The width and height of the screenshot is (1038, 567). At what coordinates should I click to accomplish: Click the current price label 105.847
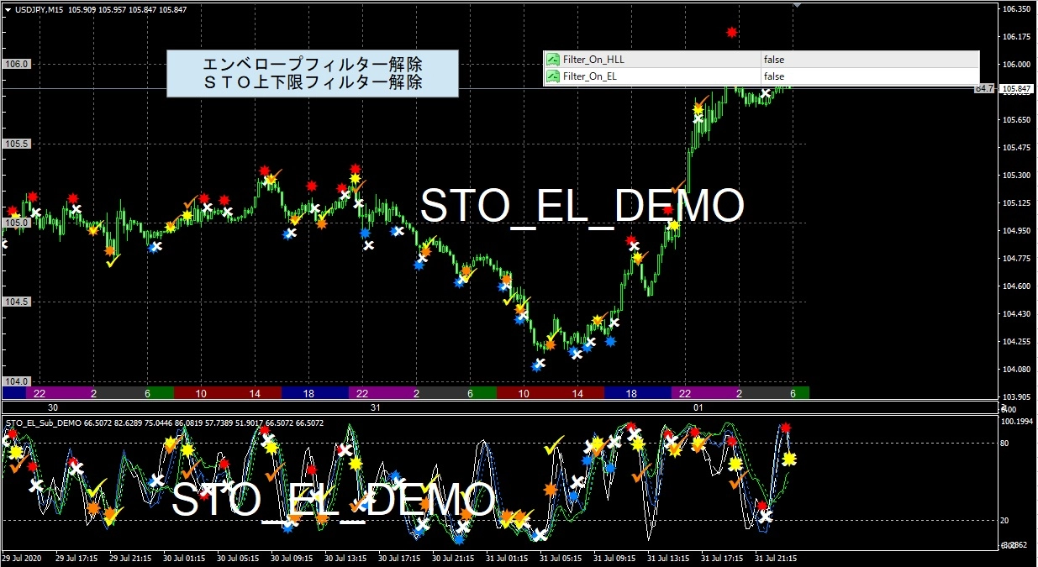pos(1017,88)
